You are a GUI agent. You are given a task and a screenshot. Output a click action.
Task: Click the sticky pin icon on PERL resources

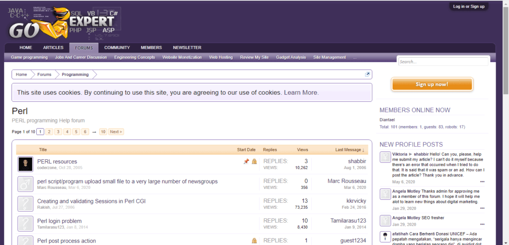pyautogui.click(x=246, y=162)
